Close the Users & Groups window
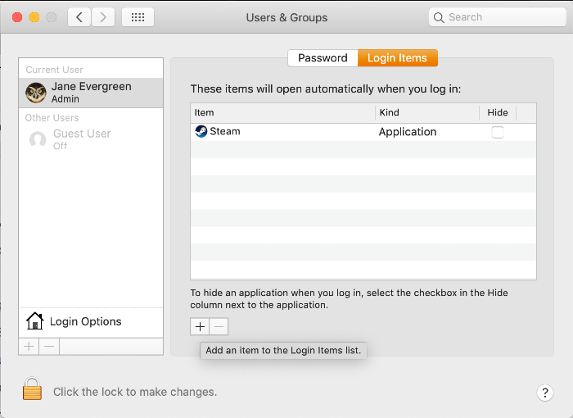This screenshot has width=573, height=418. coord(17,17)
